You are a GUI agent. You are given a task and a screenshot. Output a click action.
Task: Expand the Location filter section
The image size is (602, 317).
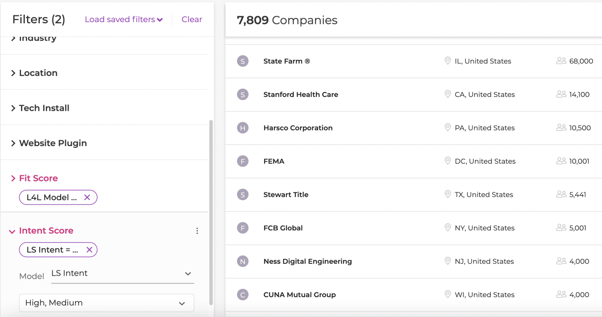coord(34,73)
